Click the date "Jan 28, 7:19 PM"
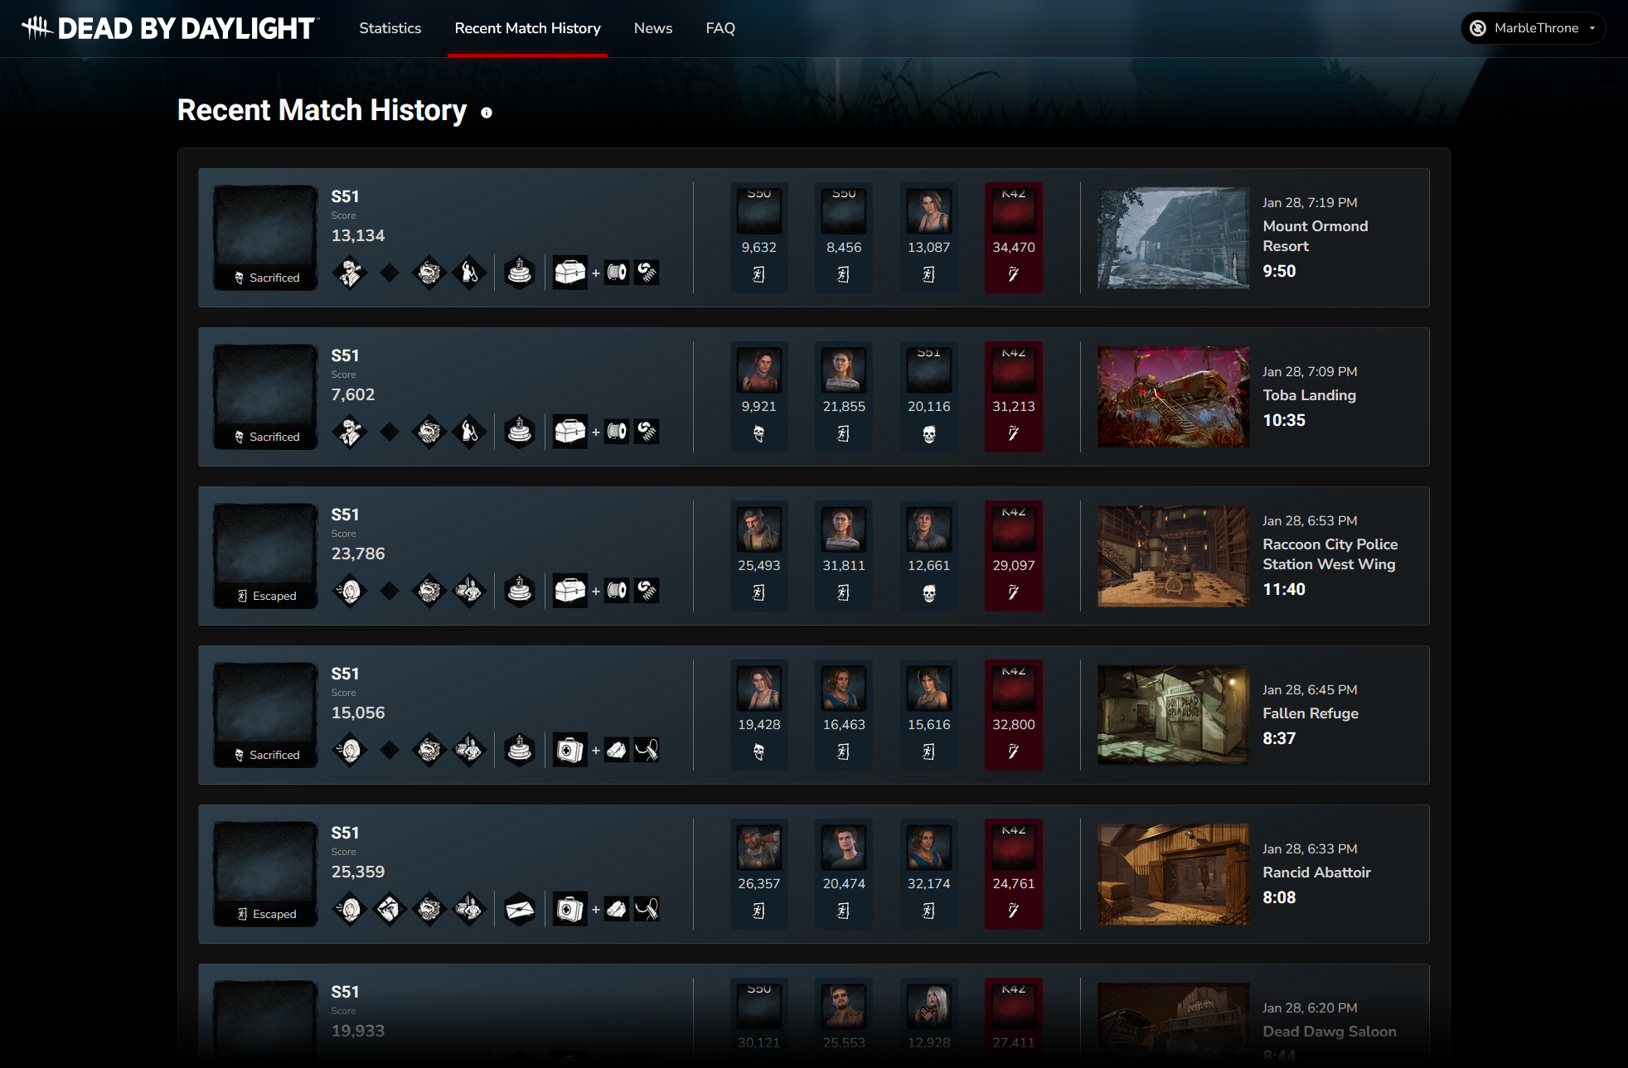Image resolution: width=1628 pixels, height=1068 pixels. tap(1310, 202)
